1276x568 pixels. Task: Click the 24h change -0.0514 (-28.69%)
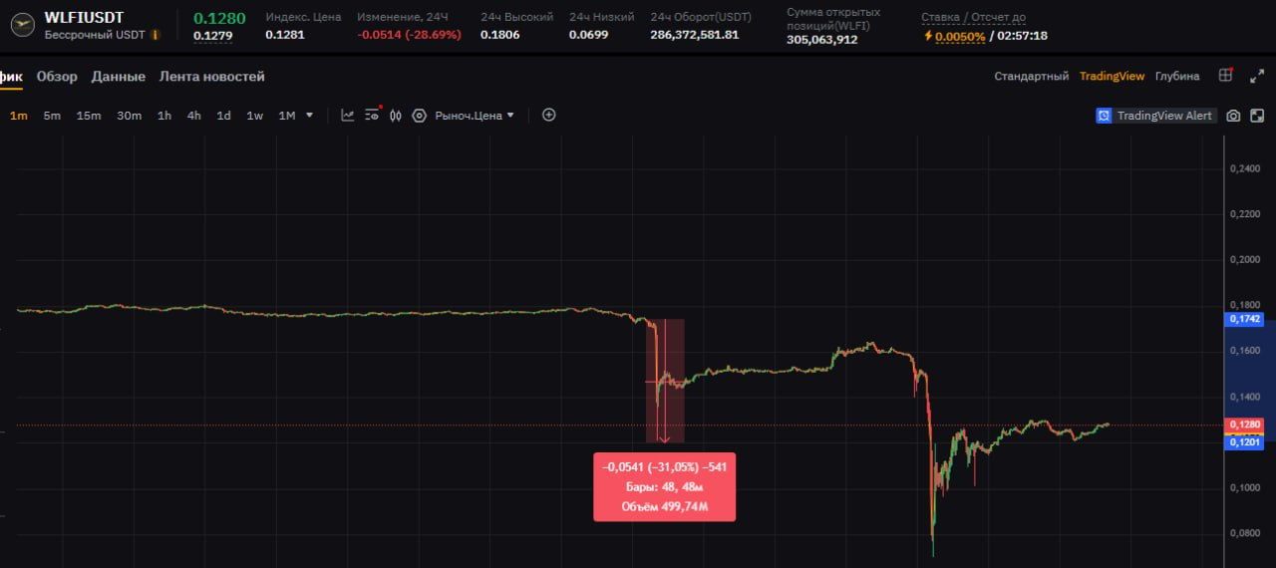pyautogui.click(x=409, y=35)
